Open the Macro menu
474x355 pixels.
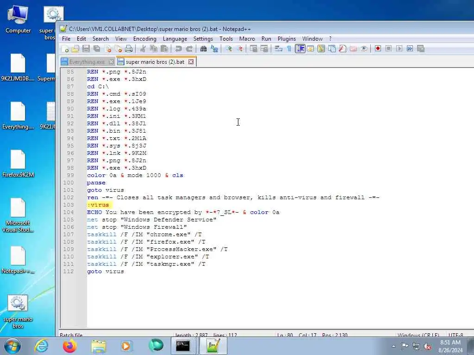pos(247,39)
